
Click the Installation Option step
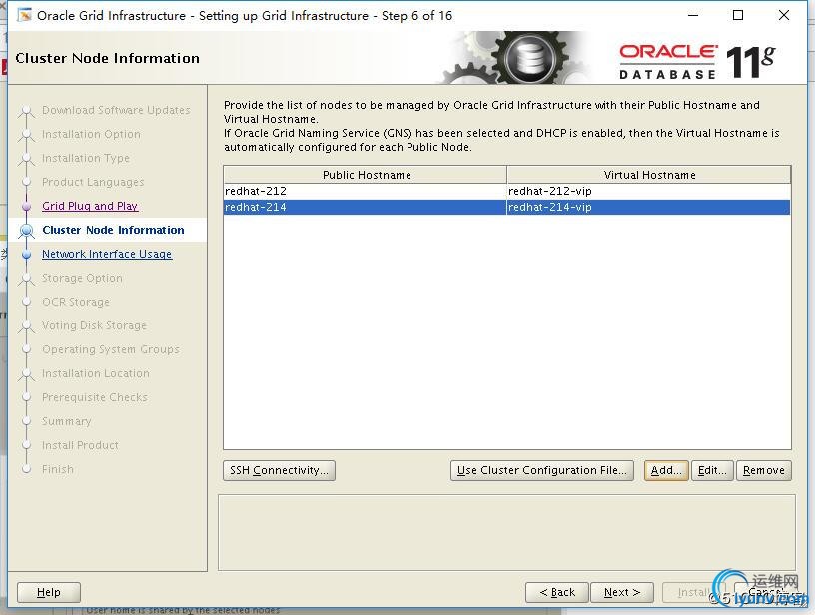[91, 134]
